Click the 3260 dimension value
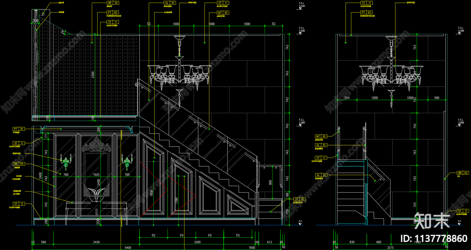This screenshot has height=250, width=471. (197, 242)
